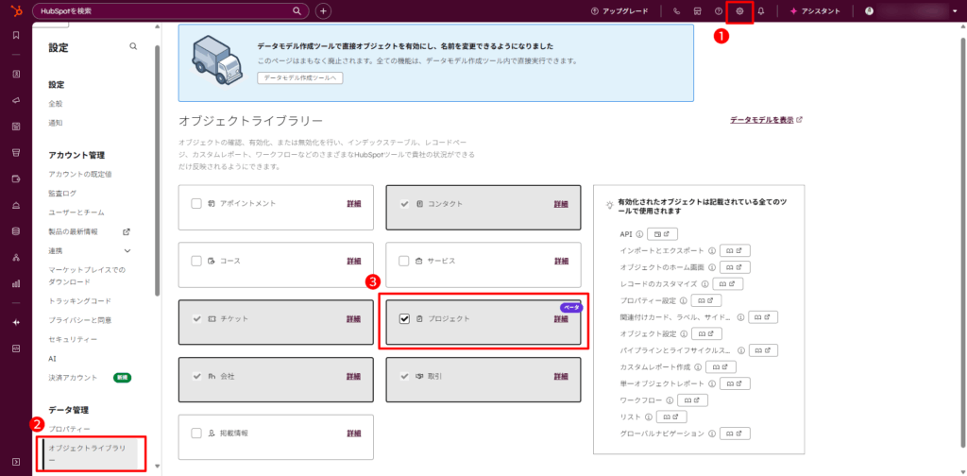Click the settings sidebar vertical scrollbar
The height and width of the screenshot is (476, 967).
pyautogui.click(x=158, y=171)
